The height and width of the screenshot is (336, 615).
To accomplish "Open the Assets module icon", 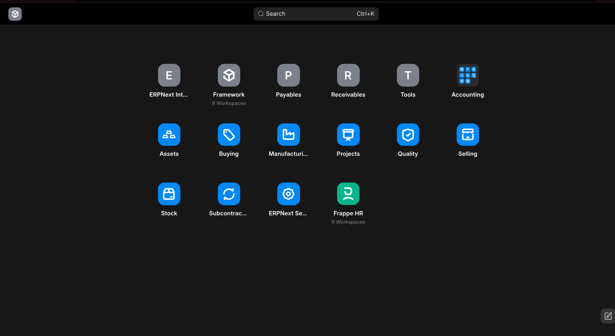I will [x=169, y=134].
